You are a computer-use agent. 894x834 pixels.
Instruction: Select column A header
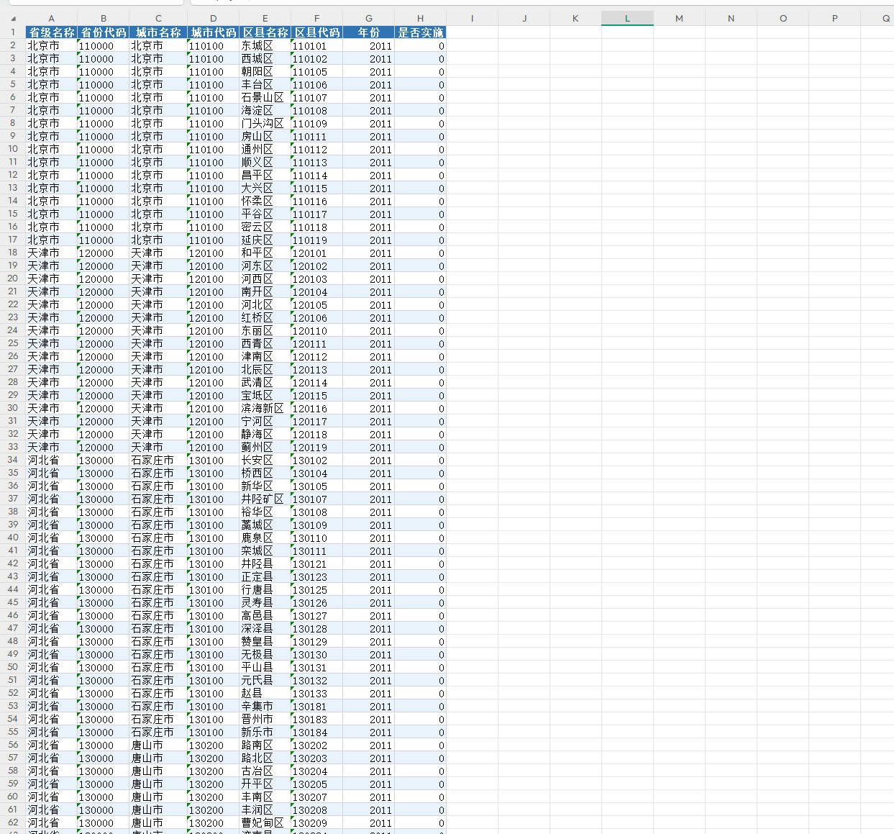pos(51,19)
